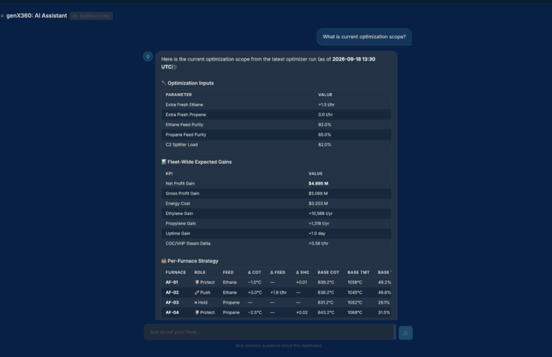Select the '2026-09-18 13:30' timestamp text
This screenshot has height=357, width=552.
point(354,59)
